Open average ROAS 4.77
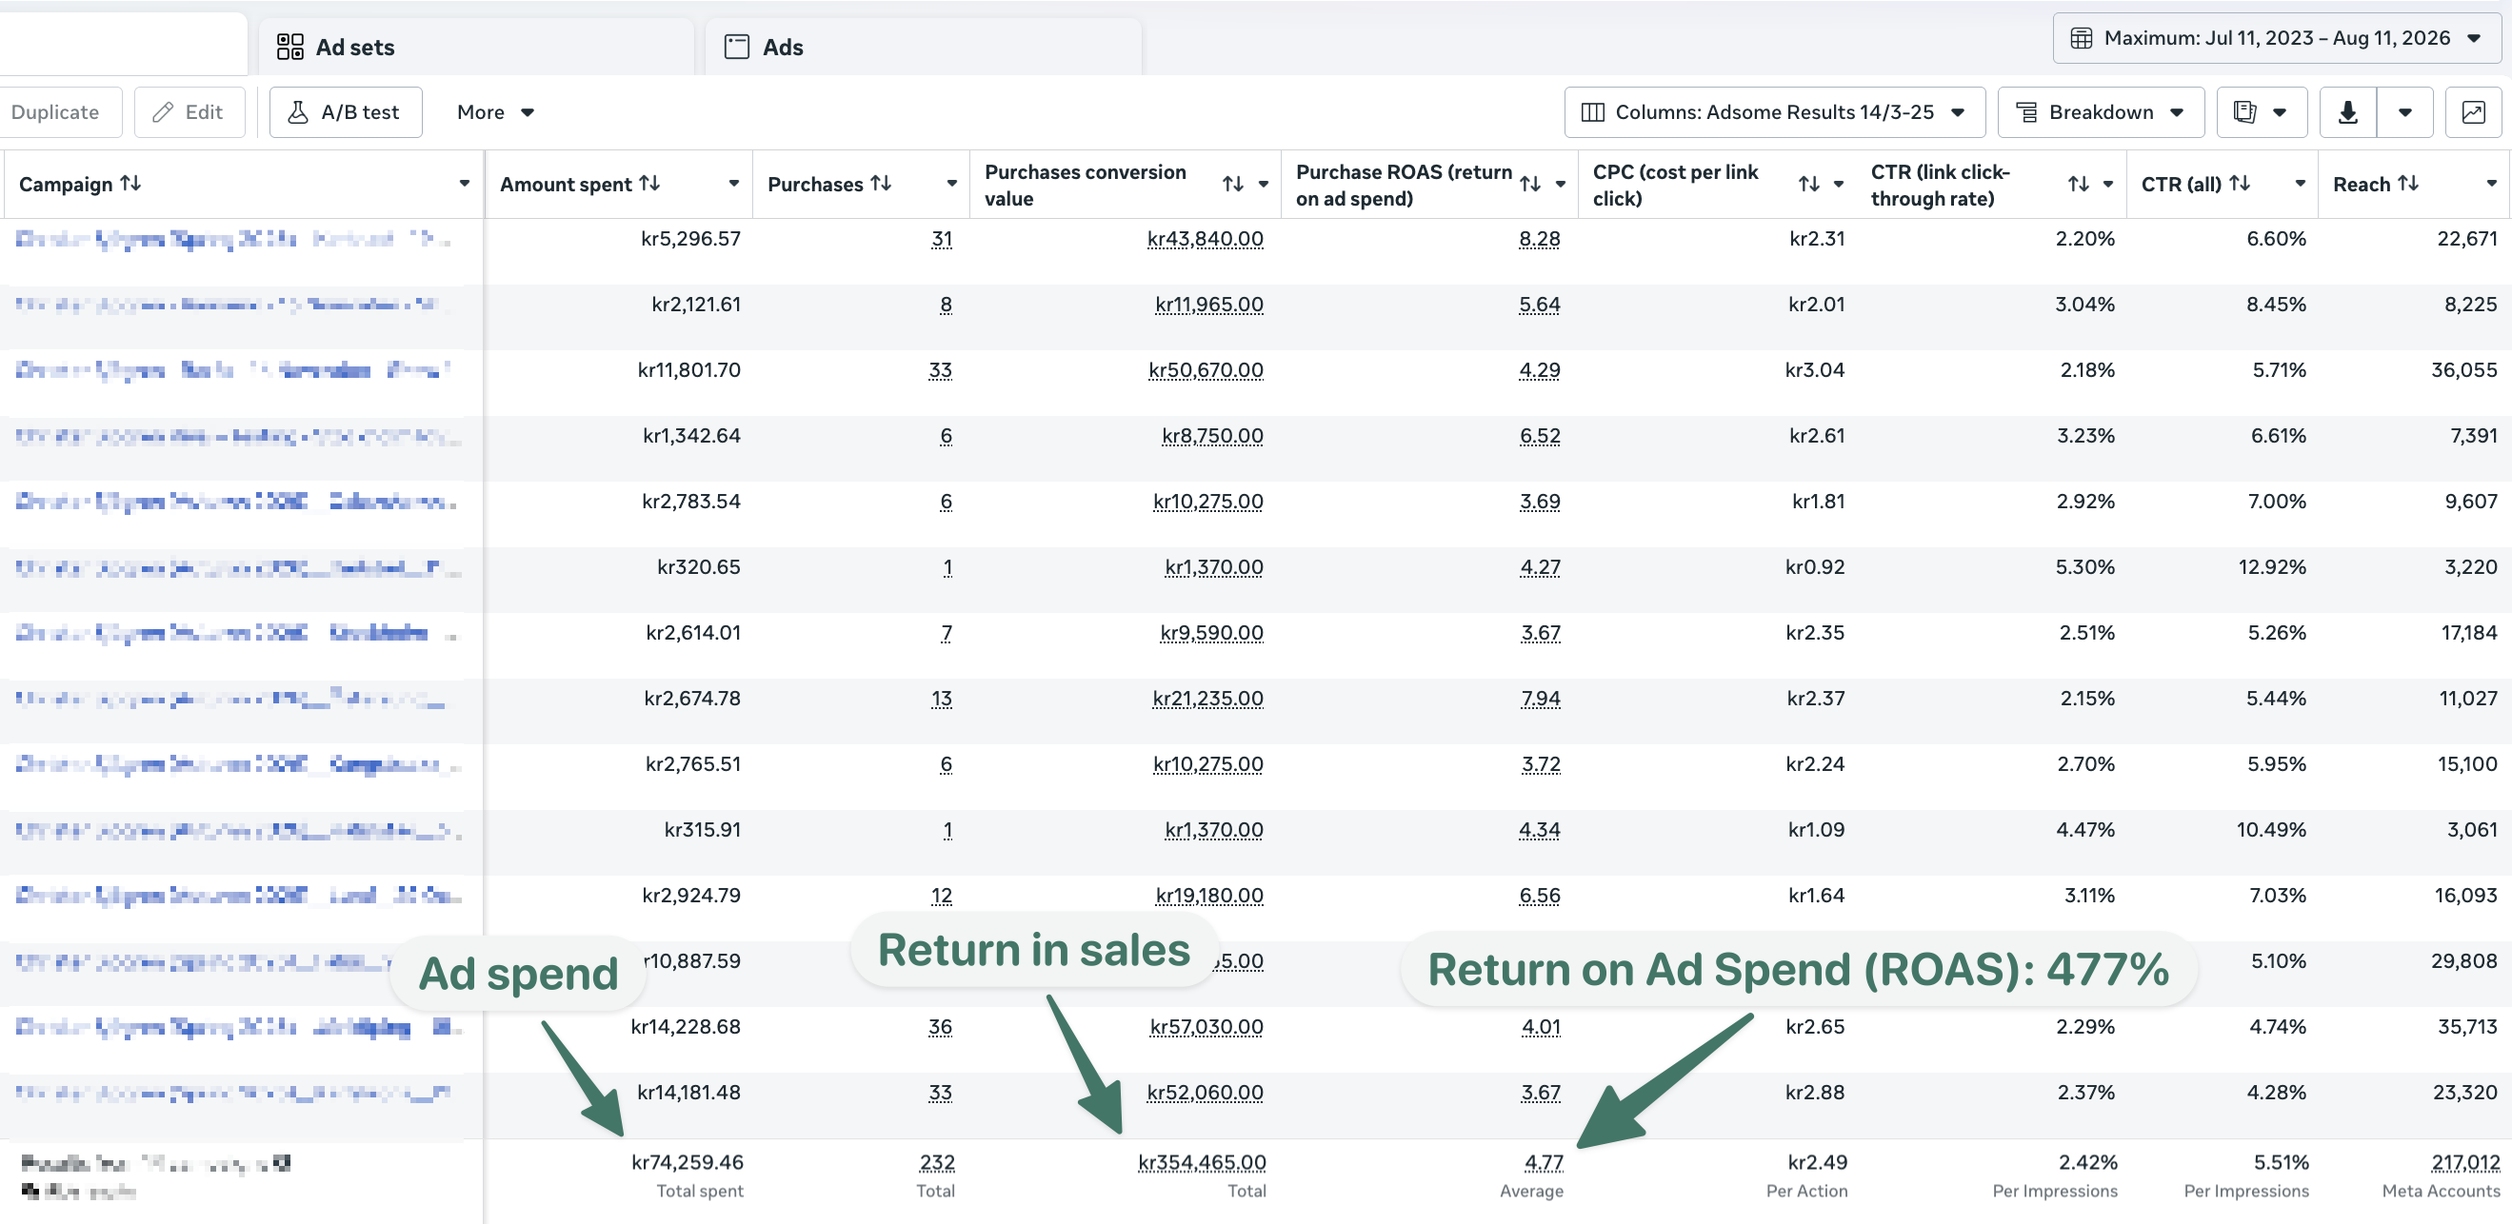 [1544, 1162]
